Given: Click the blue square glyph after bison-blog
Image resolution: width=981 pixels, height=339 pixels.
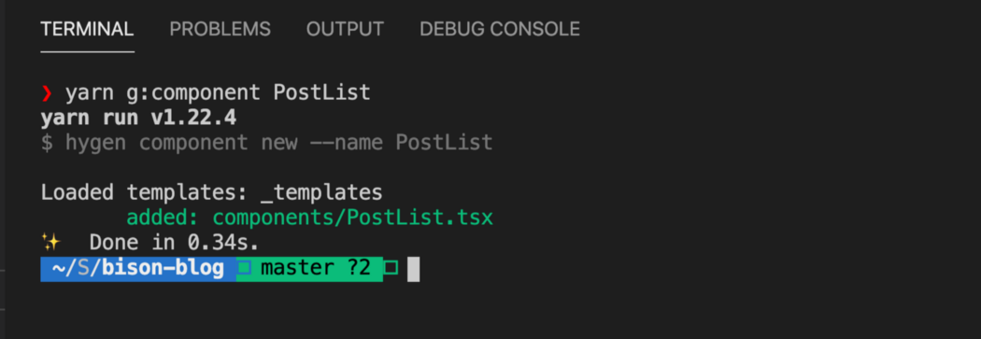Looking at the screenshot, I should click(244, 268).
